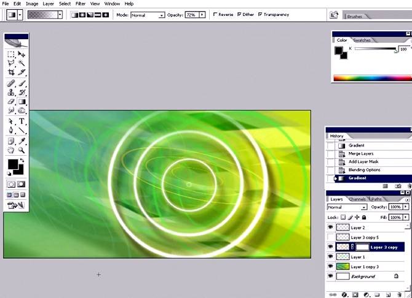Show Layer 3 copy 5 visibility box

pyautogui.click(x=330, y=237)
